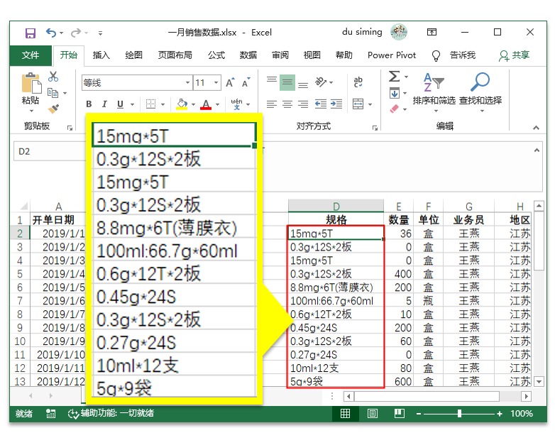The height and width of the screenshot is (445, 555).
Task: Click the Select All corner triangle
Action: pyautogui.click(x=23, y=206)
